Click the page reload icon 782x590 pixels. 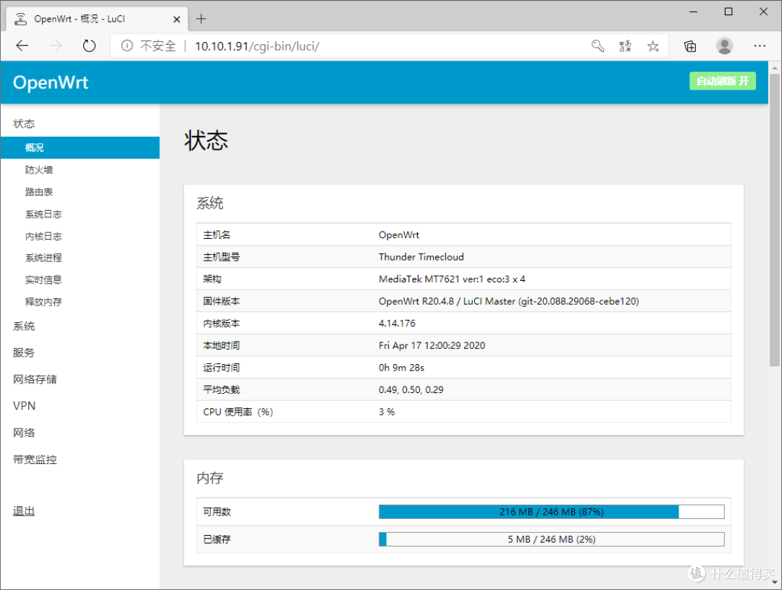pos(88,45)
